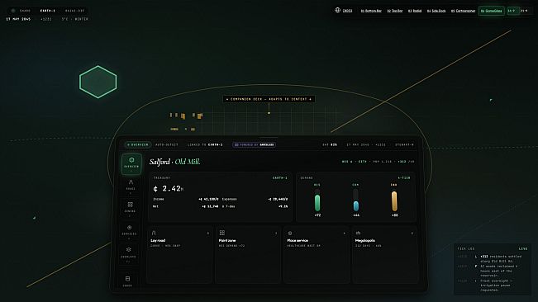Select the highlighted GameGlass nav tab
This screenshot has width=538, height=302.
[492, 11]
